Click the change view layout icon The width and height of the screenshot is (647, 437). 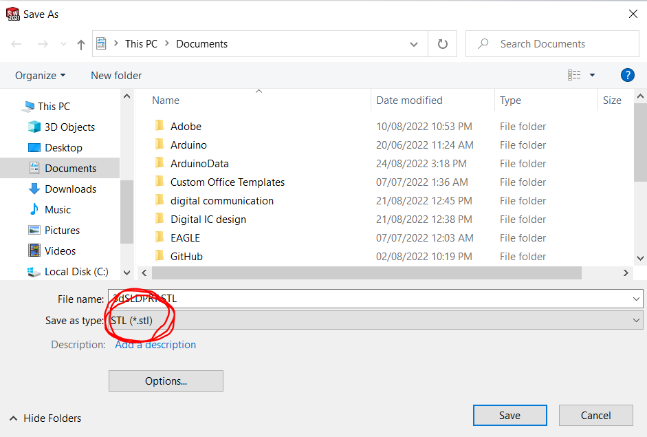coord(574,75)
